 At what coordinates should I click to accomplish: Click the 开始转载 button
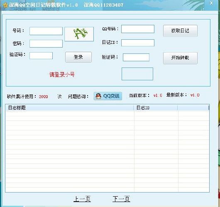(180, 58)
